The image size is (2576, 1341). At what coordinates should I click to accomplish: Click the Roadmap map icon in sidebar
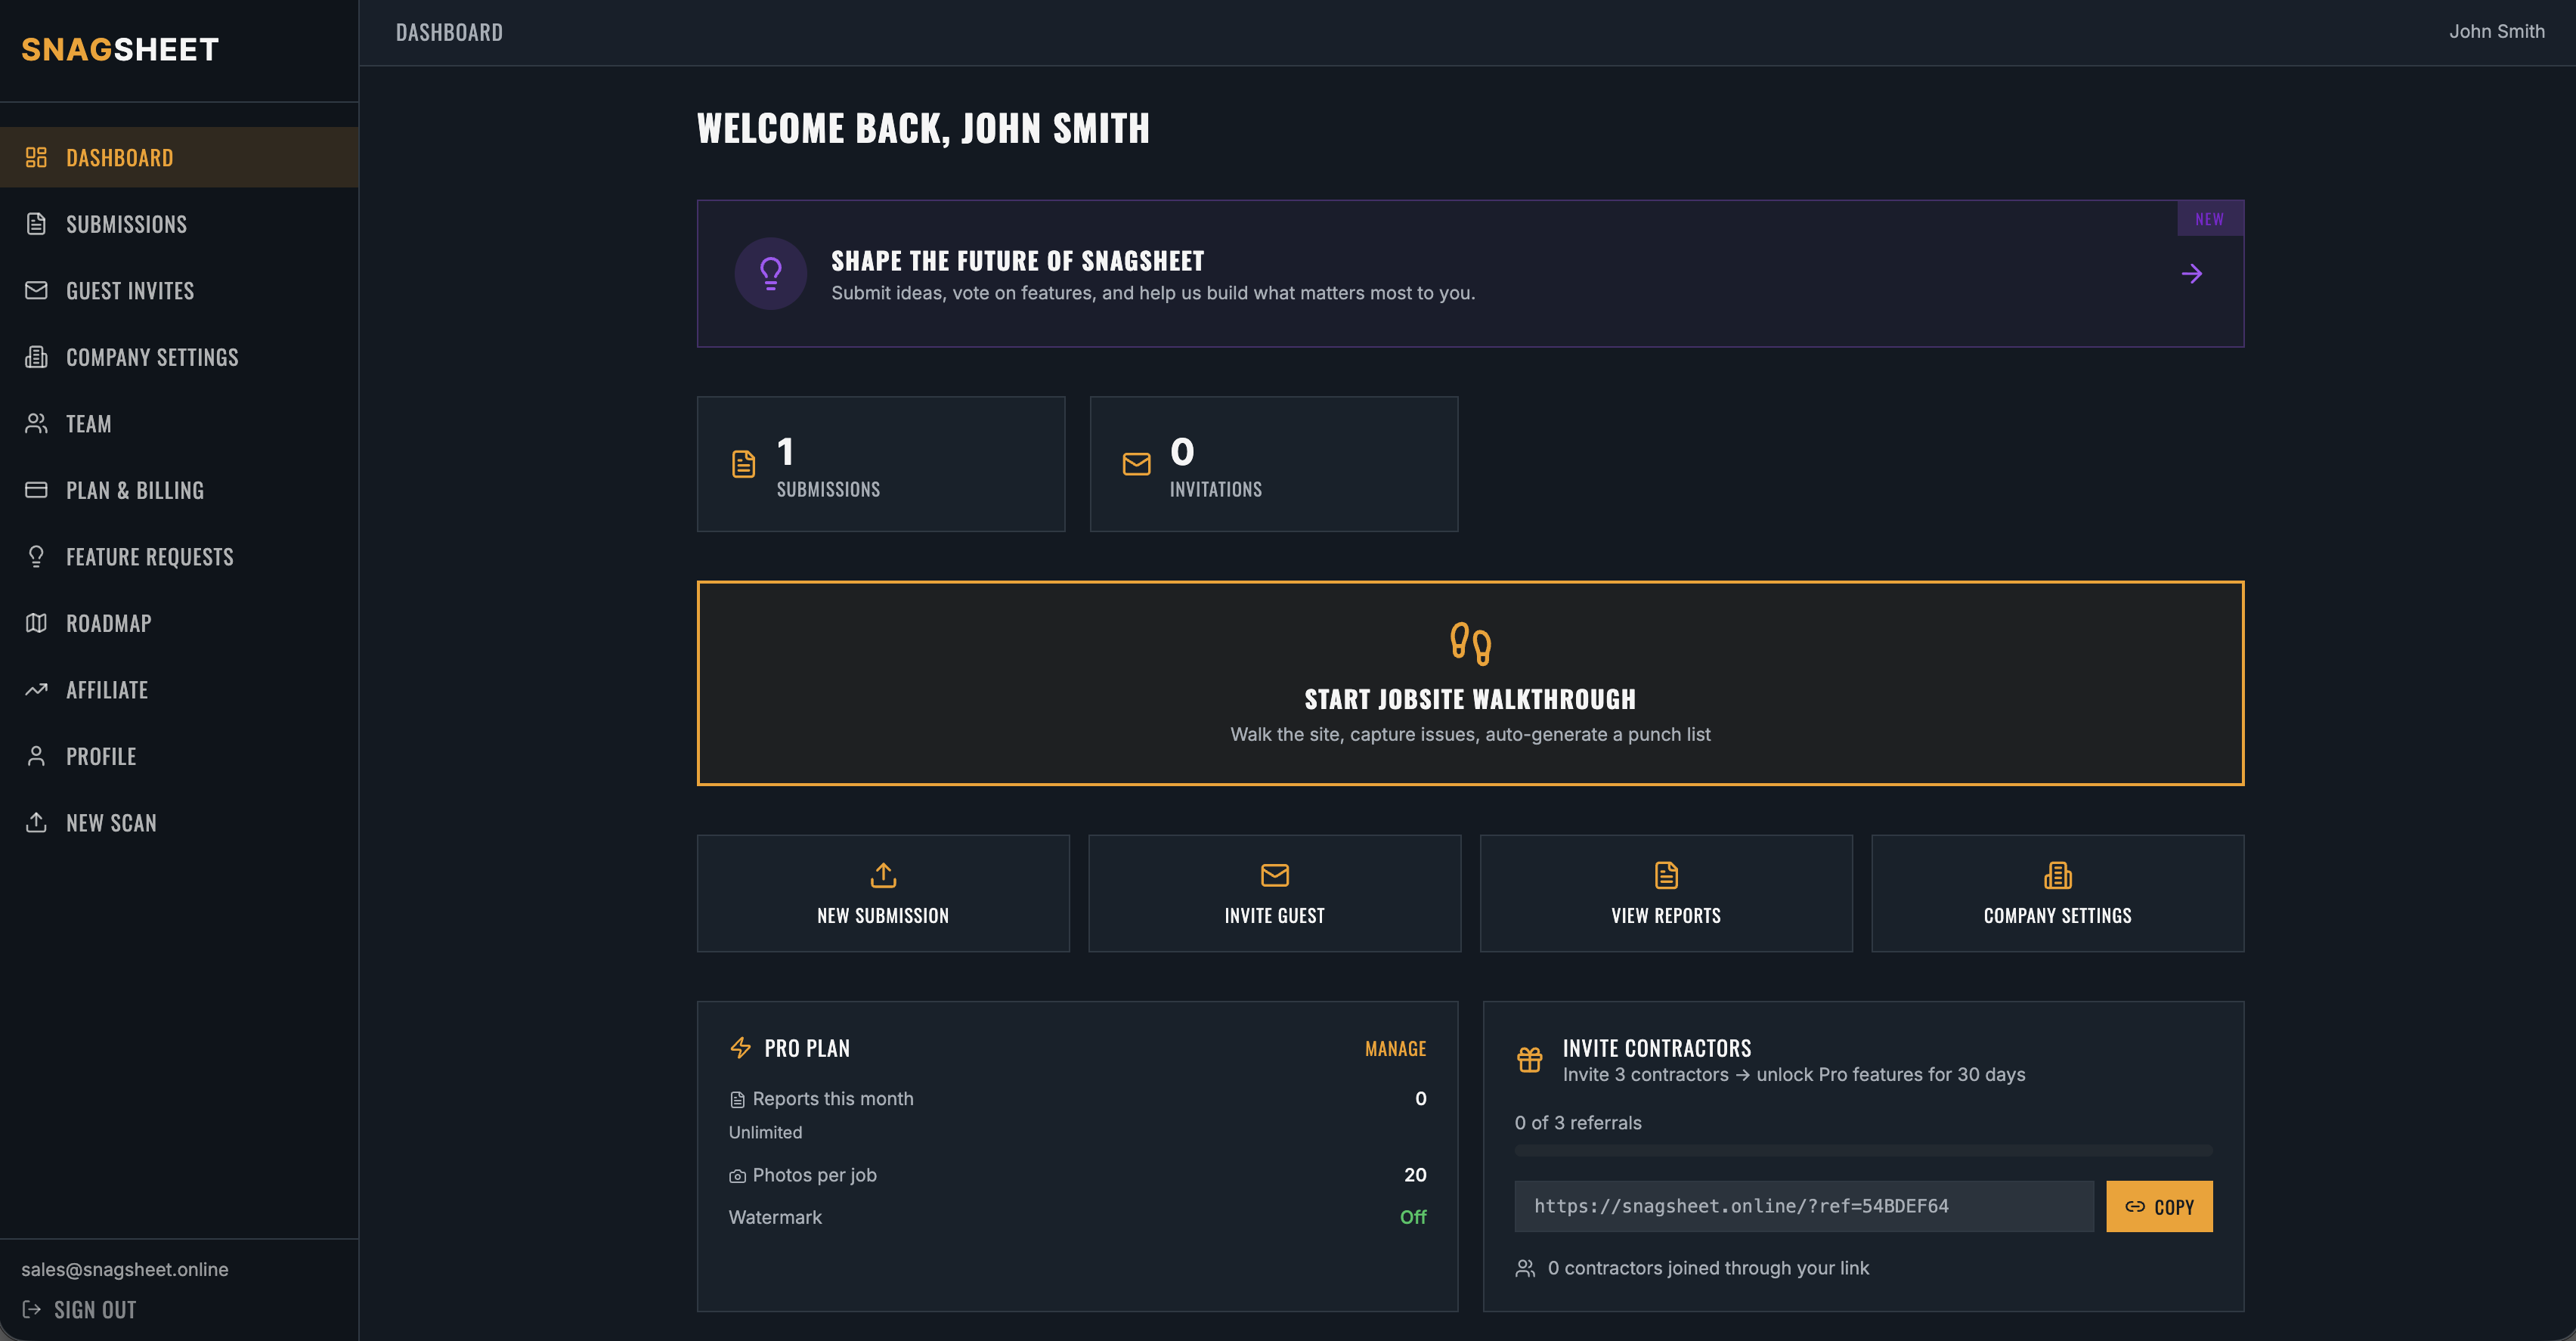36,623
